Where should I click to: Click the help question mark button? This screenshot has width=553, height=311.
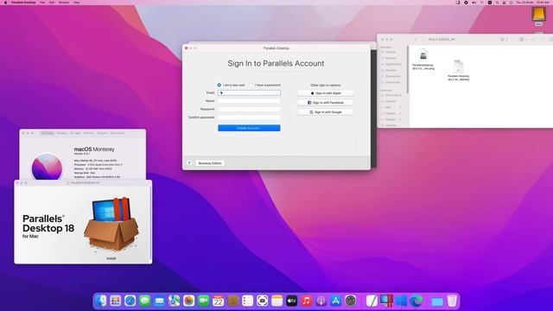click(189, 163)
